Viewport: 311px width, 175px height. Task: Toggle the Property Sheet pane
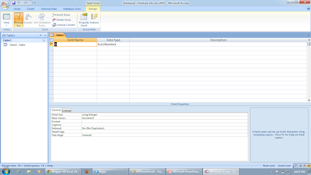pos(84,19)
